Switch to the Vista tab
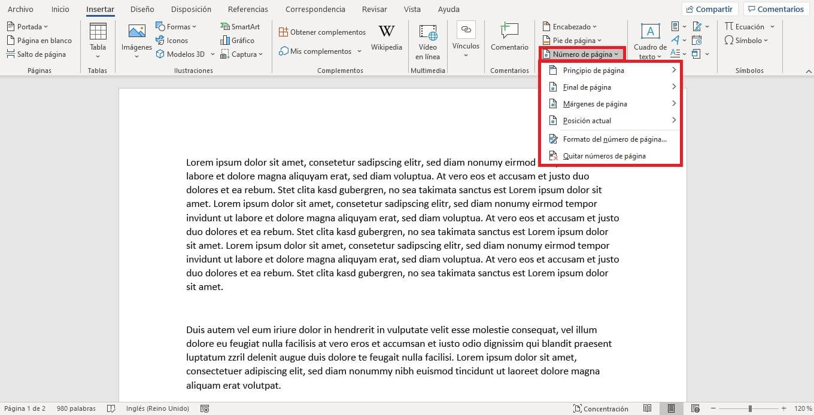The image size is (814, 415). coord(412,9)
